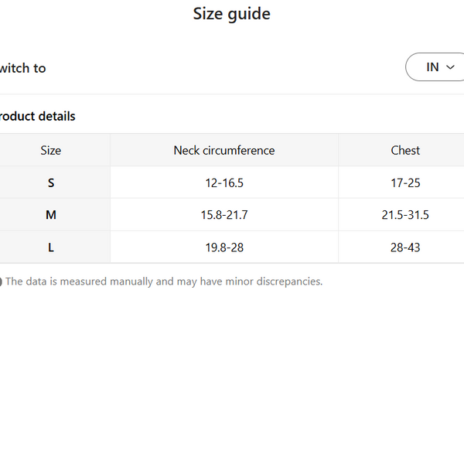This screenshot has width=464, height=464.
Task: Select the Chest column header
Action: (405, 150)
